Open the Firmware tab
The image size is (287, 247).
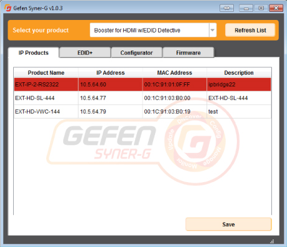click(x=188, y=53)
